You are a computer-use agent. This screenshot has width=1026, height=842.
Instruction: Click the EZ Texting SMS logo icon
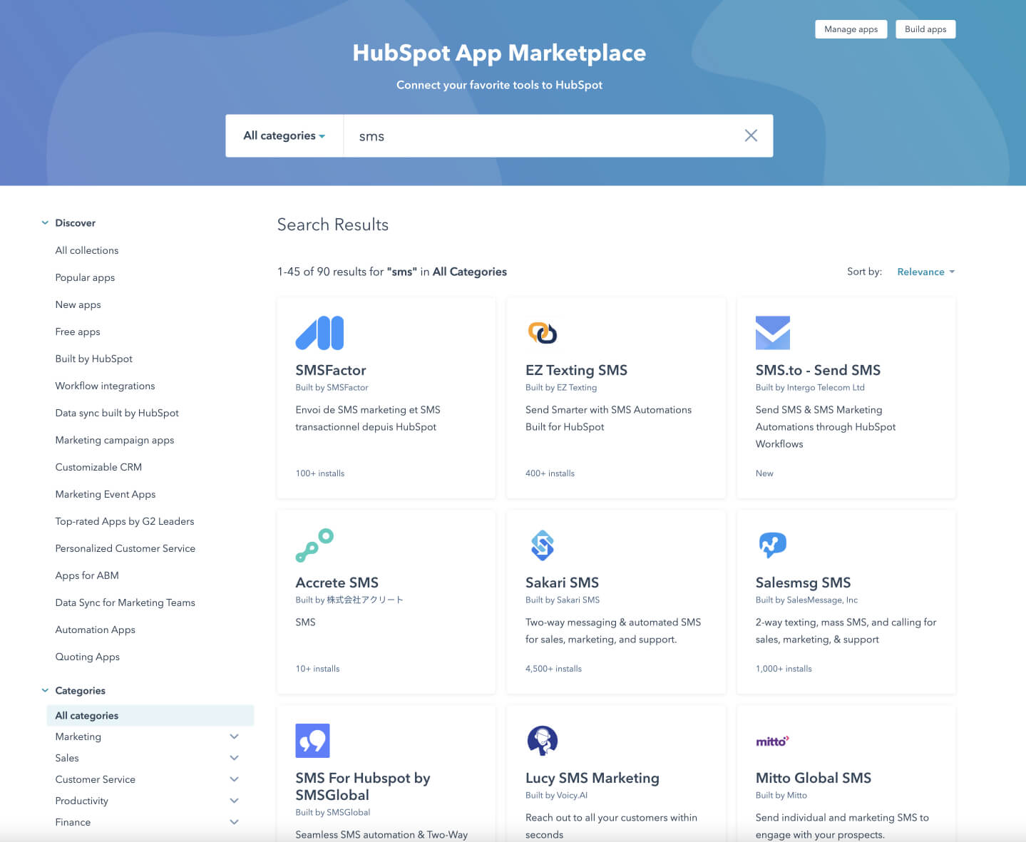pos(542,332)
